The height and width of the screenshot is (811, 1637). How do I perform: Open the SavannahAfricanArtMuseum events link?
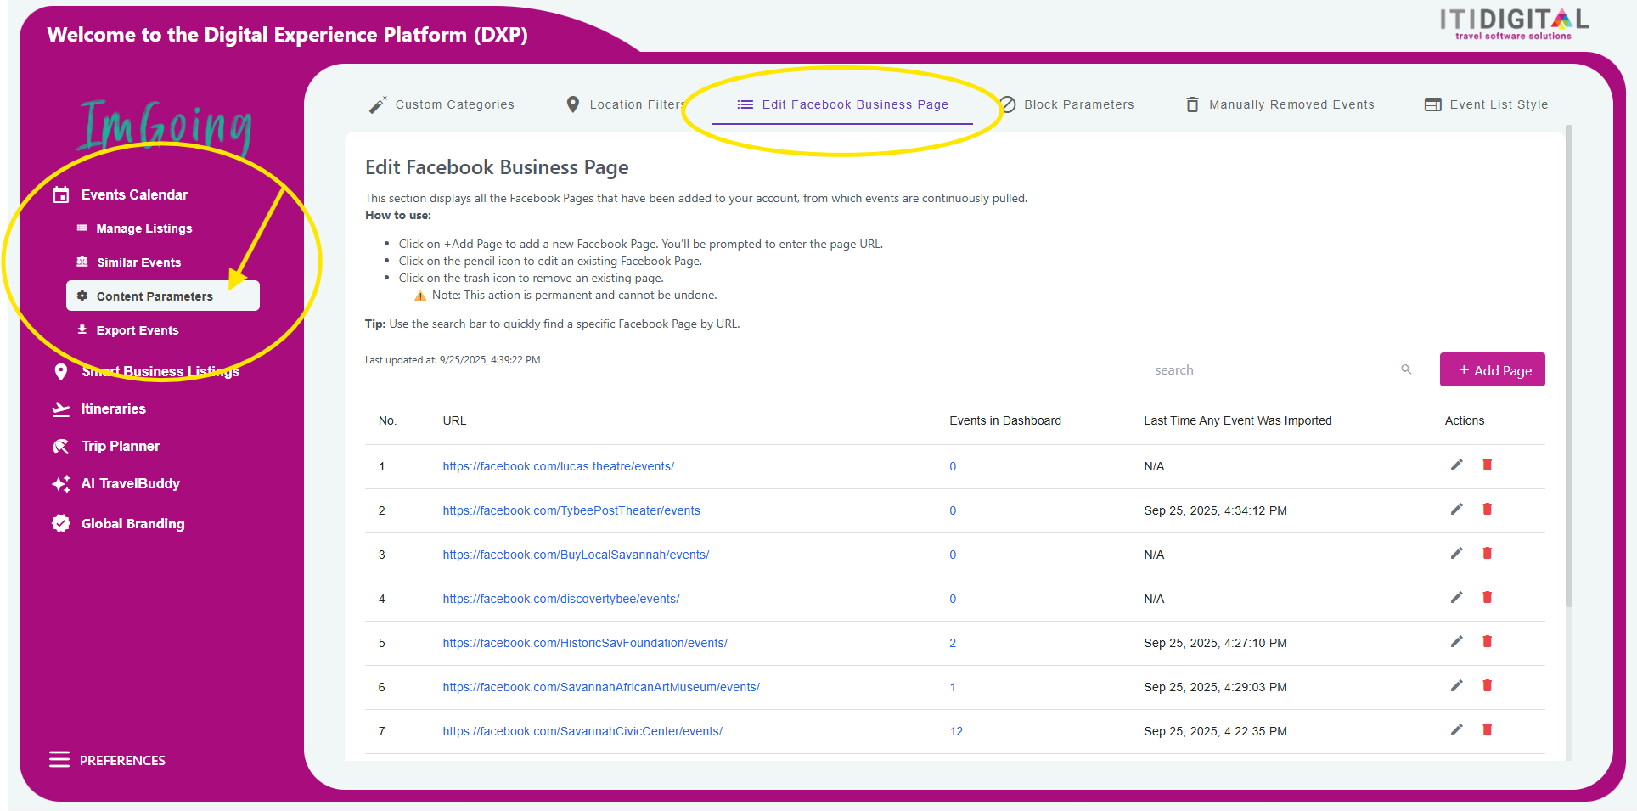click(x=601, y=687)
